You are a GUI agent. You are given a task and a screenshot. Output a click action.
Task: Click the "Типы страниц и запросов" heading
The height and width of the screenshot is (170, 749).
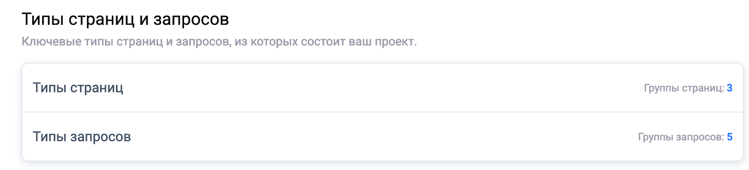pyautogui.click(x=125, y=20)
